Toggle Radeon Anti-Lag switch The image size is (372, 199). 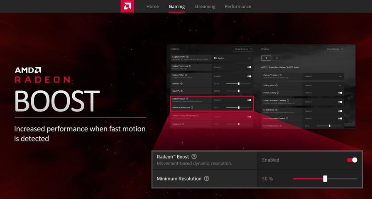click(249, 67)
